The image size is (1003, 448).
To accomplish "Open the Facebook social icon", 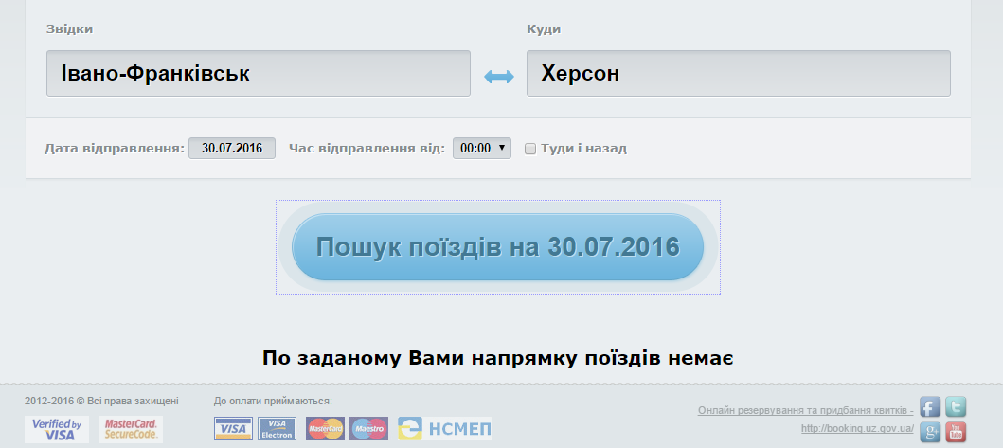I will (x=931, y=407).
